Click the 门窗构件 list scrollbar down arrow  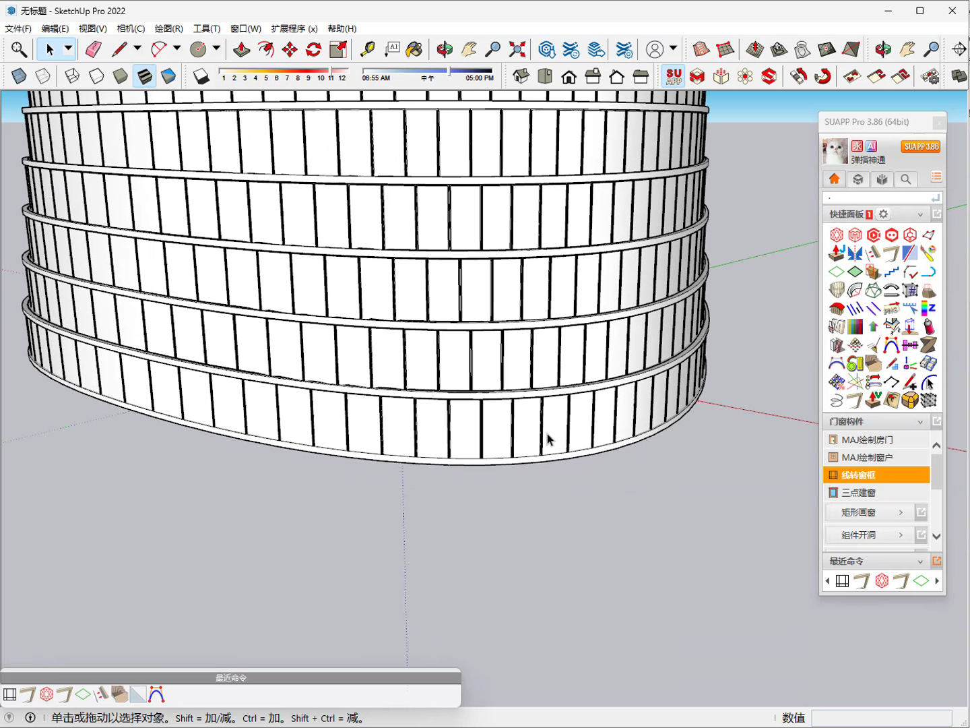coord(936,537)
